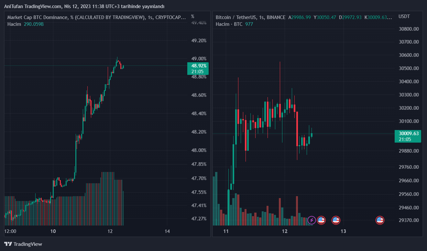Select the Hacim BTC 977 volume label
The image size is (427, 251).
pos(234,24)
